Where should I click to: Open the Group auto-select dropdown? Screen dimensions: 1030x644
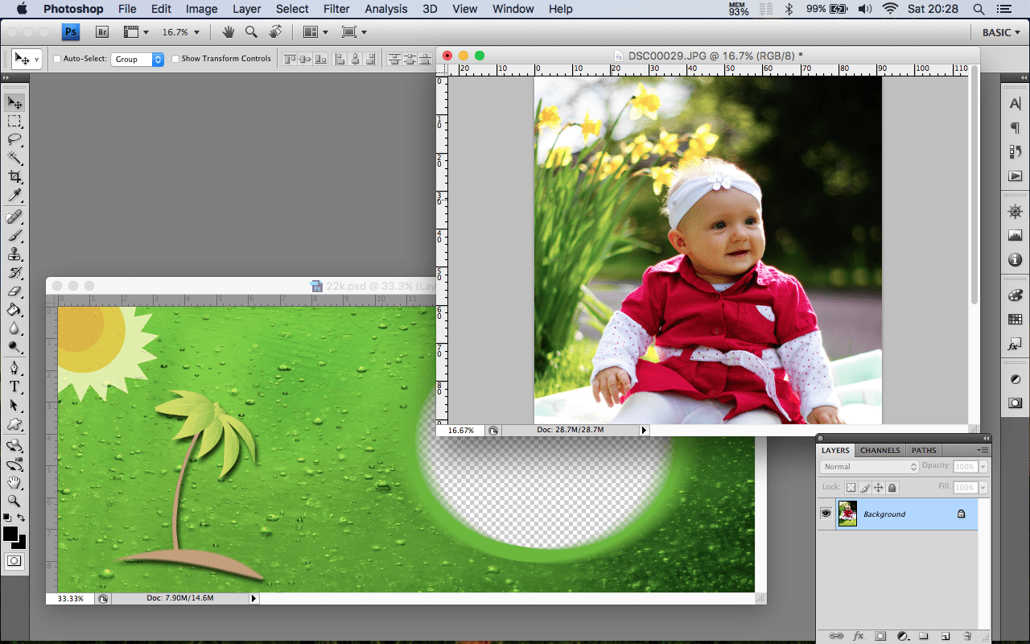pos(138,59)
